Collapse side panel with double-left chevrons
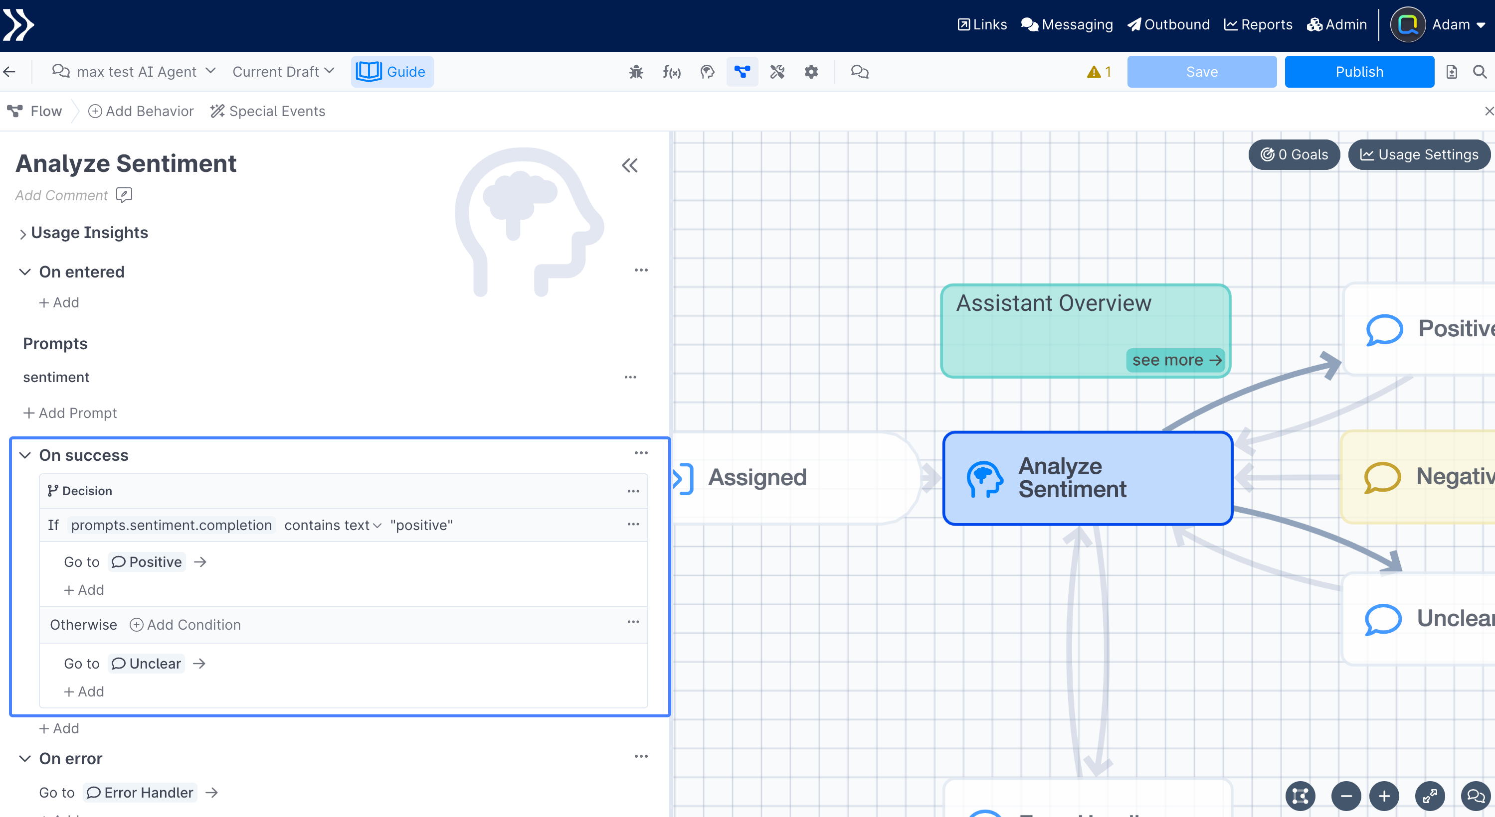Viewport: 1495px width, 817px height. pos(630,166)
